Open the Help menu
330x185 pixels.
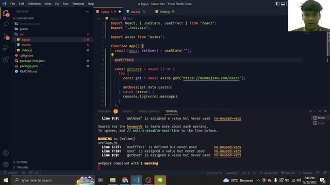coord(91,4)
